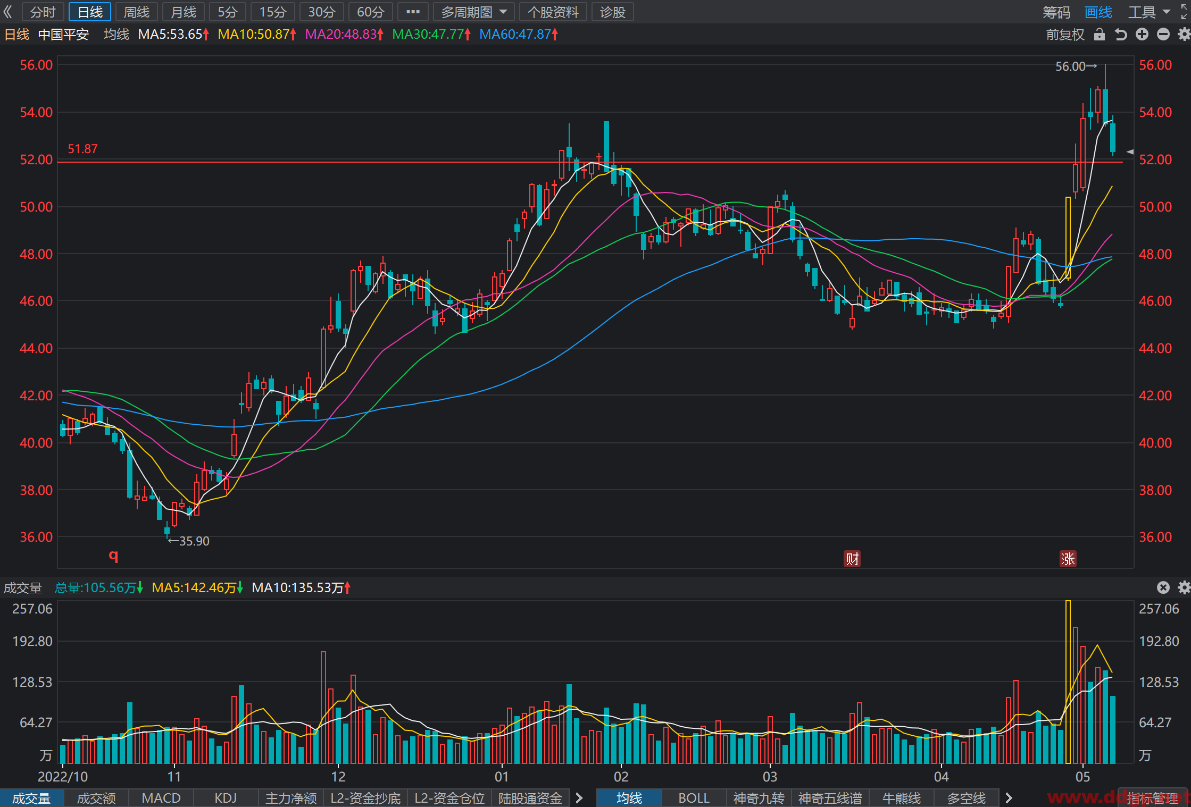The width and height of the screenshot is (1191, 807).
Task: Click the fullscreen expand arrows icon
Action: 1184,12
